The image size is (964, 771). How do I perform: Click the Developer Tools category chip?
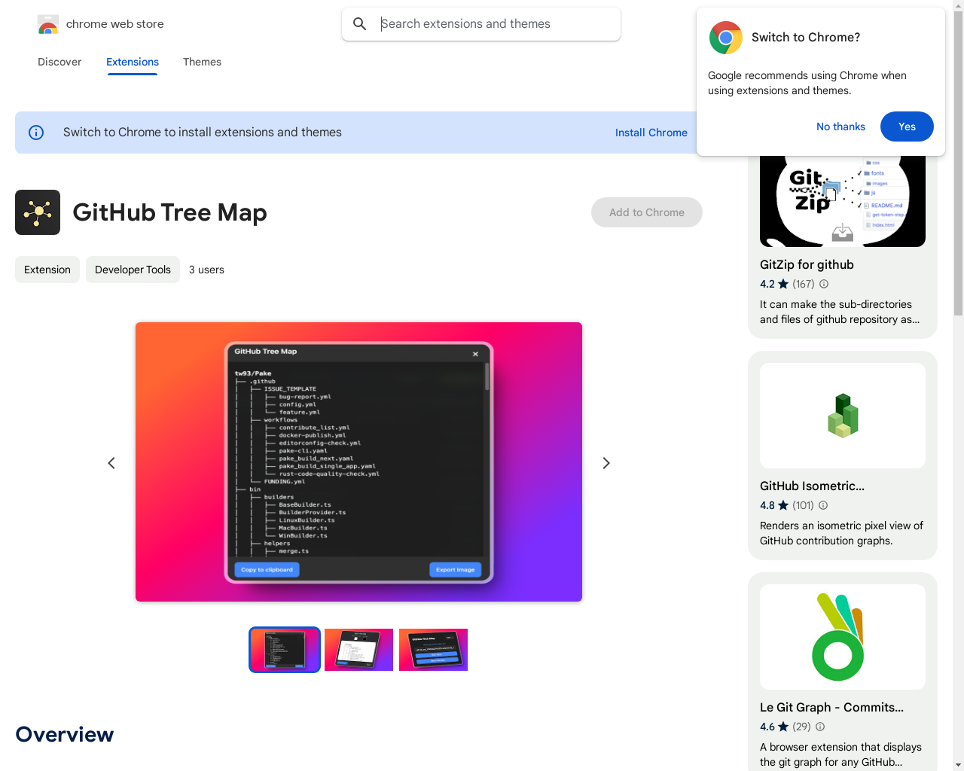point(133,270)
